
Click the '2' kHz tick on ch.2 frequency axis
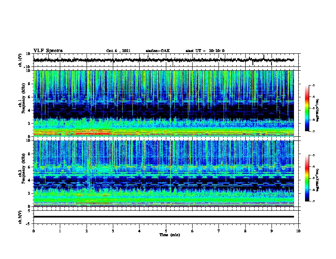tap(30, 193)
